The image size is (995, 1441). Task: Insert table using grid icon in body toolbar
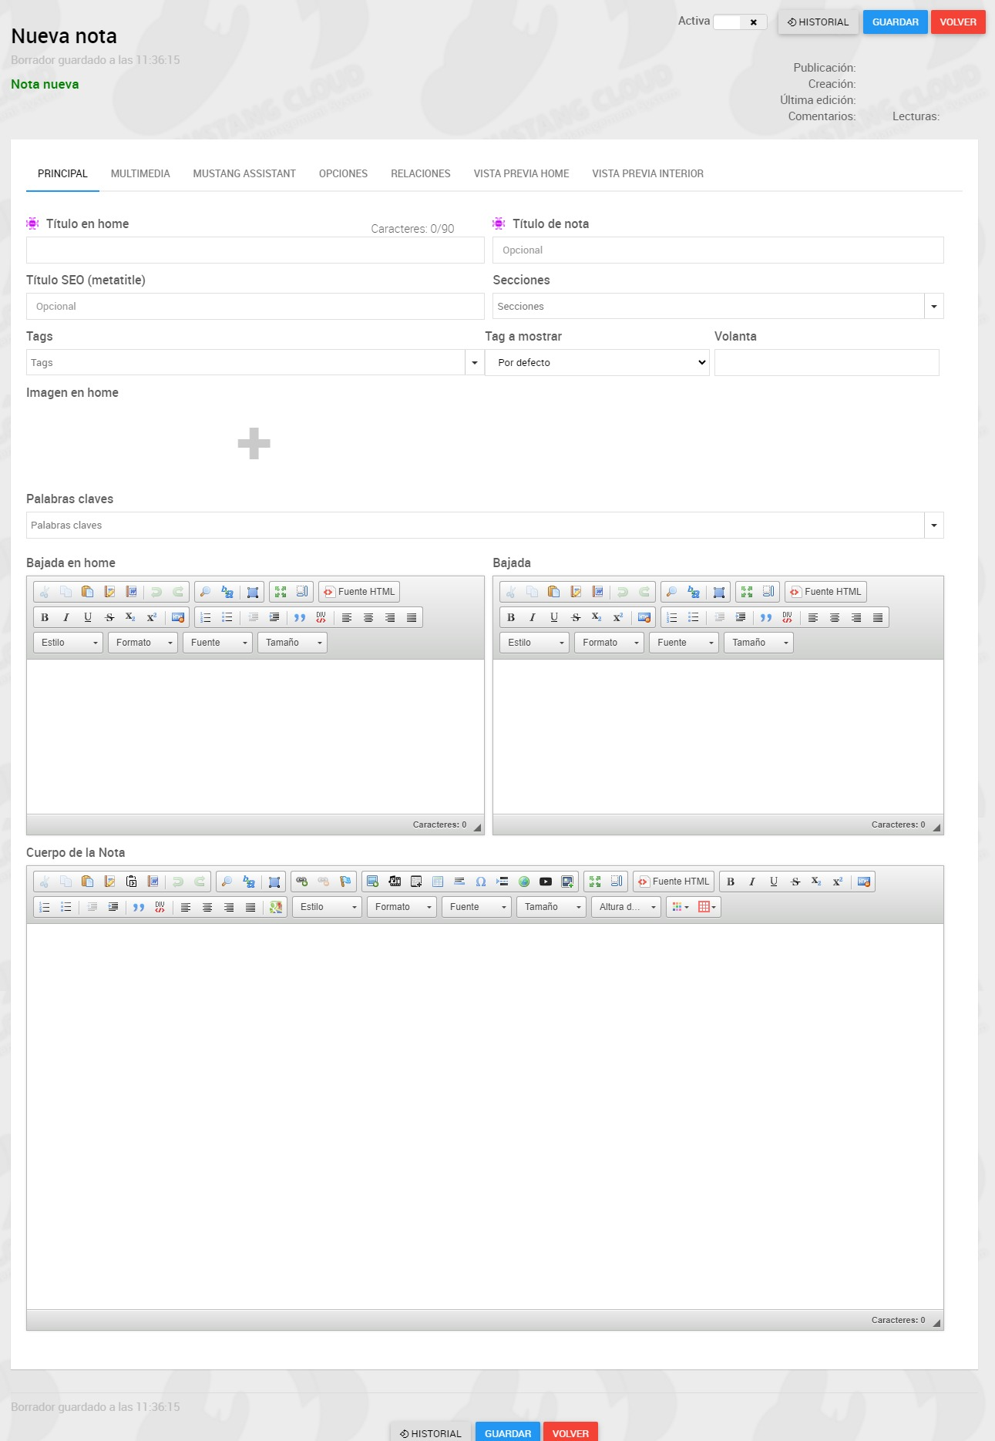pos(706,907)
